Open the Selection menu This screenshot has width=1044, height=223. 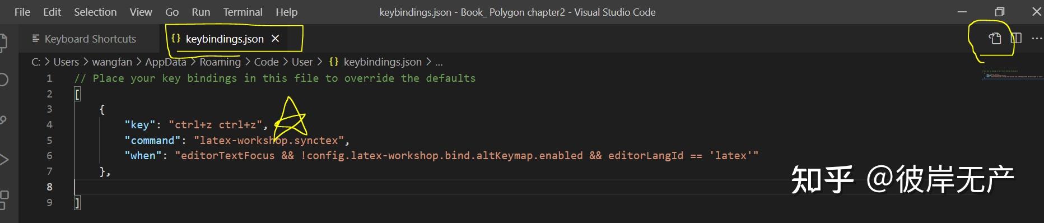(x=95, y=12)
